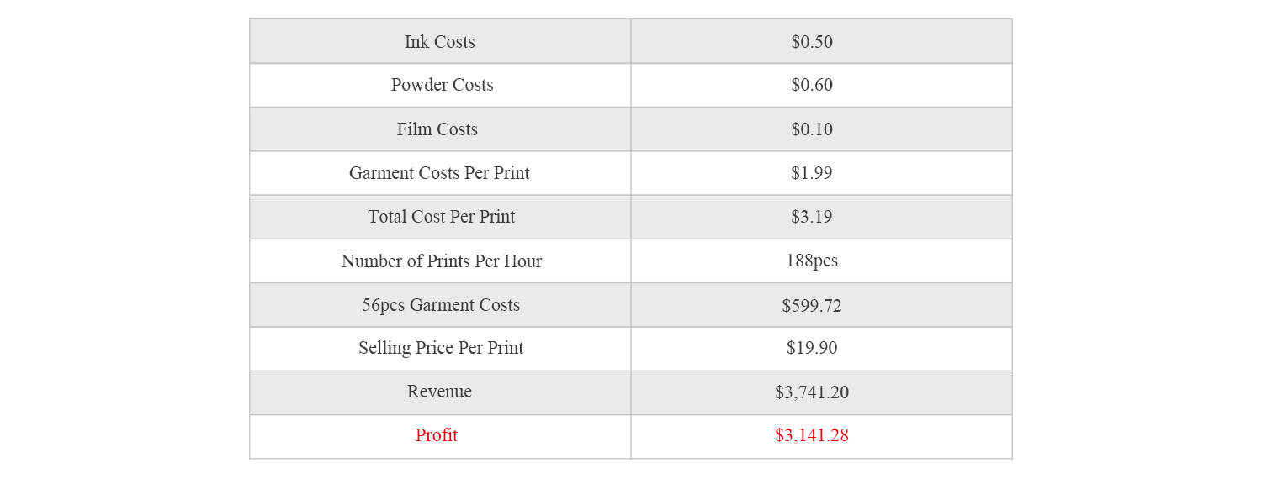Viewport: 1262px width, 479px height.
Task: Click Total Cost Per Print label
Action: coord(441,217)
